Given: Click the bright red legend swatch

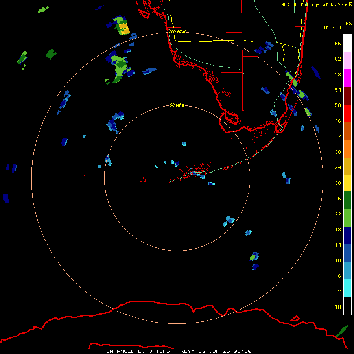Looking at the screenshot, I should pyautogui.click(x=347, y=113).
